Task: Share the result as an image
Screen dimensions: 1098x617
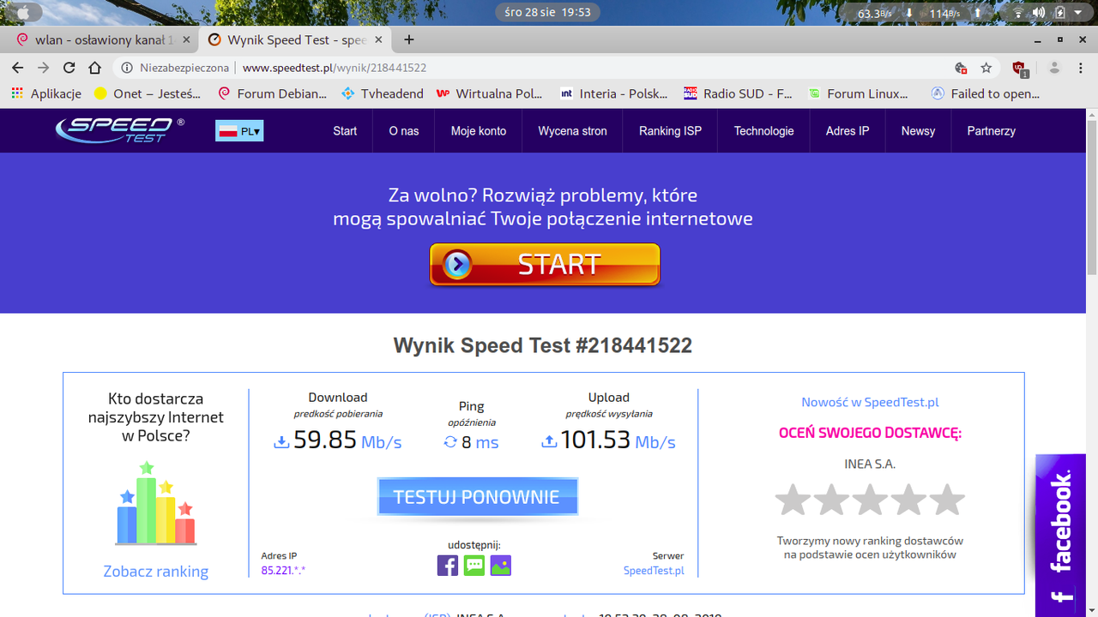Action: pyautogui.click(x=501, y=566)
